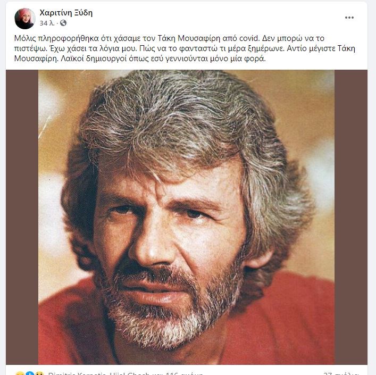Open Dimitris Karnatis in the reactions list
Image resolution: width=376 pixels, height=375 pixels.
point(77,373)
